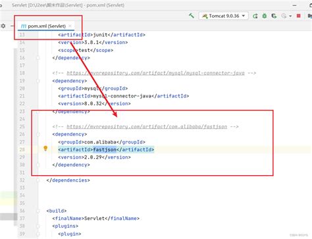Viewport: 312px width, 239px height.
Task: Collapse the plugin block at line 39
Action: (x=38, y=234)
